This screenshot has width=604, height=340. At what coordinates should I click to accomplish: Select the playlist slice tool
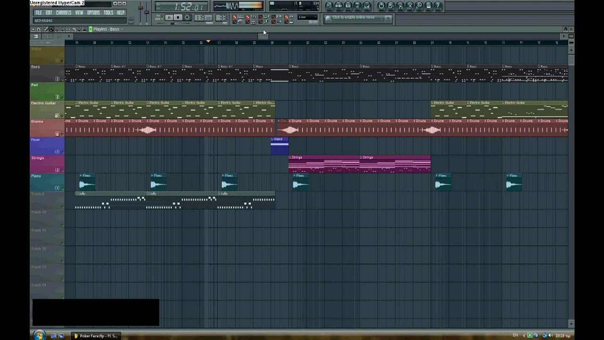(73, 29)
